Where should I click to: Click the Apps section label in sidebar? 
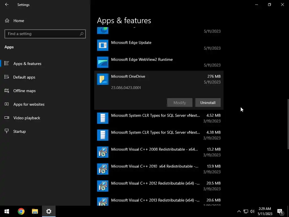pyautogui.click(x=9, y=47)
